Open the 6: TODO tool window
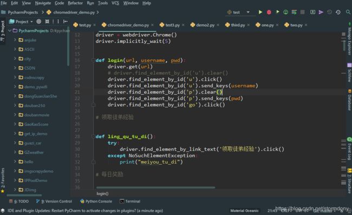 [18, 201]
